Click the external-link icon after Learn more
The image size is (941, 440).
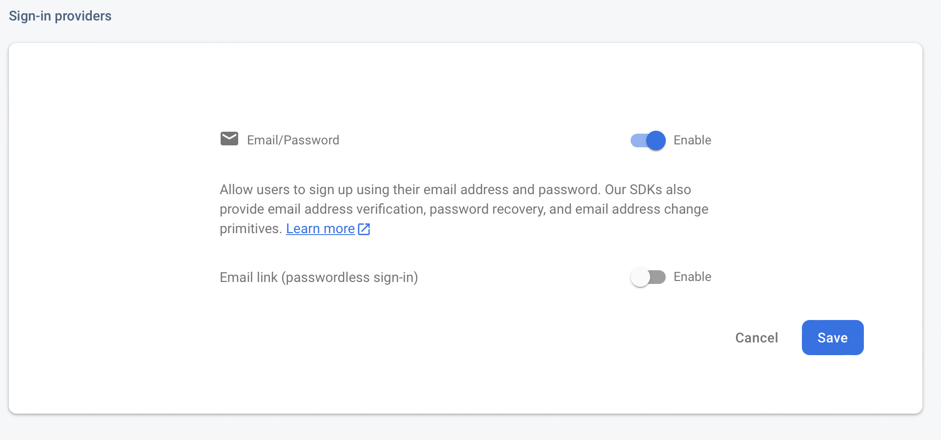click(364, 229)
